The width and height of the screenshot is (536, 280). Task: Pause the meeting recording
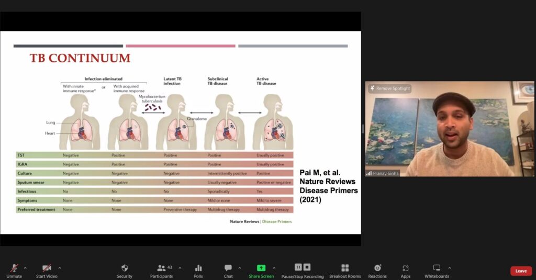[x=298, y=267]
